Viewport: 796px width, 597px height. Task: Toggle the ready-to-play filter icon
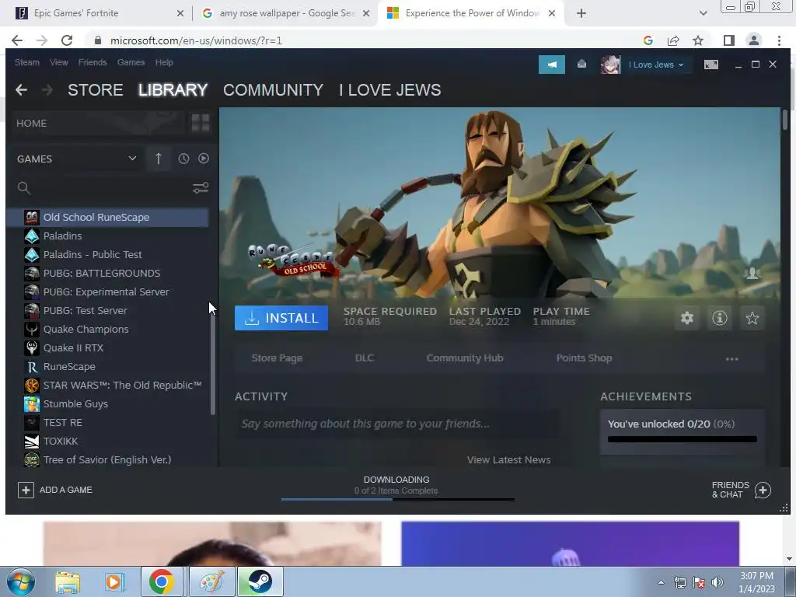coord(204,159)
